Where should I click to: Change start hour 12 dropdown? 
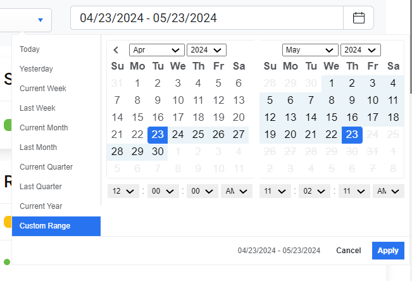coord(123,191)
